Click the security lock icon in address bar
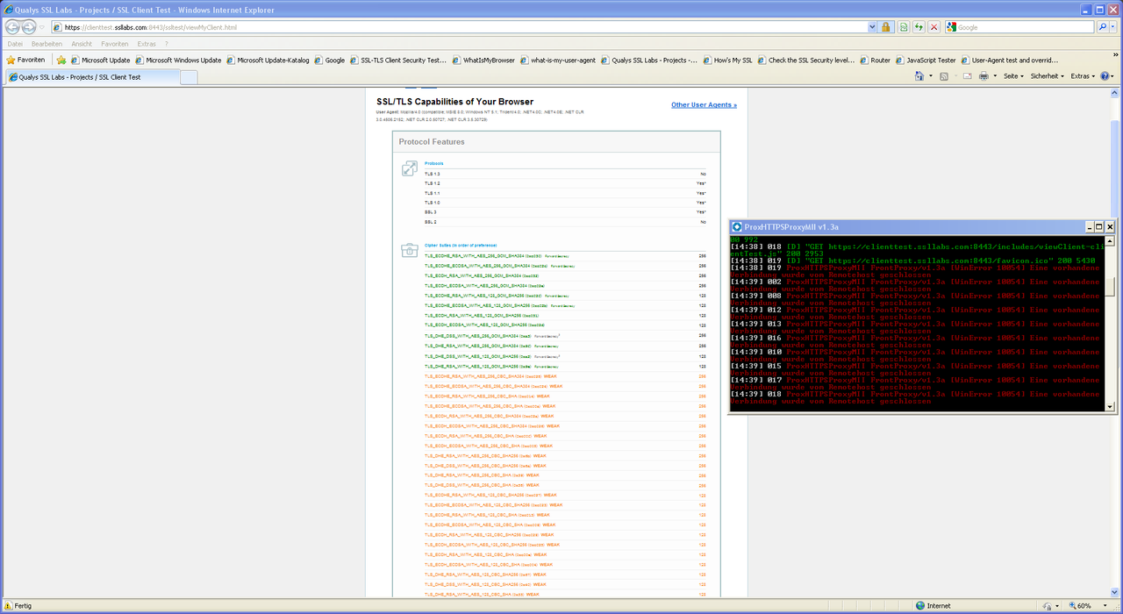 (886, 27)
